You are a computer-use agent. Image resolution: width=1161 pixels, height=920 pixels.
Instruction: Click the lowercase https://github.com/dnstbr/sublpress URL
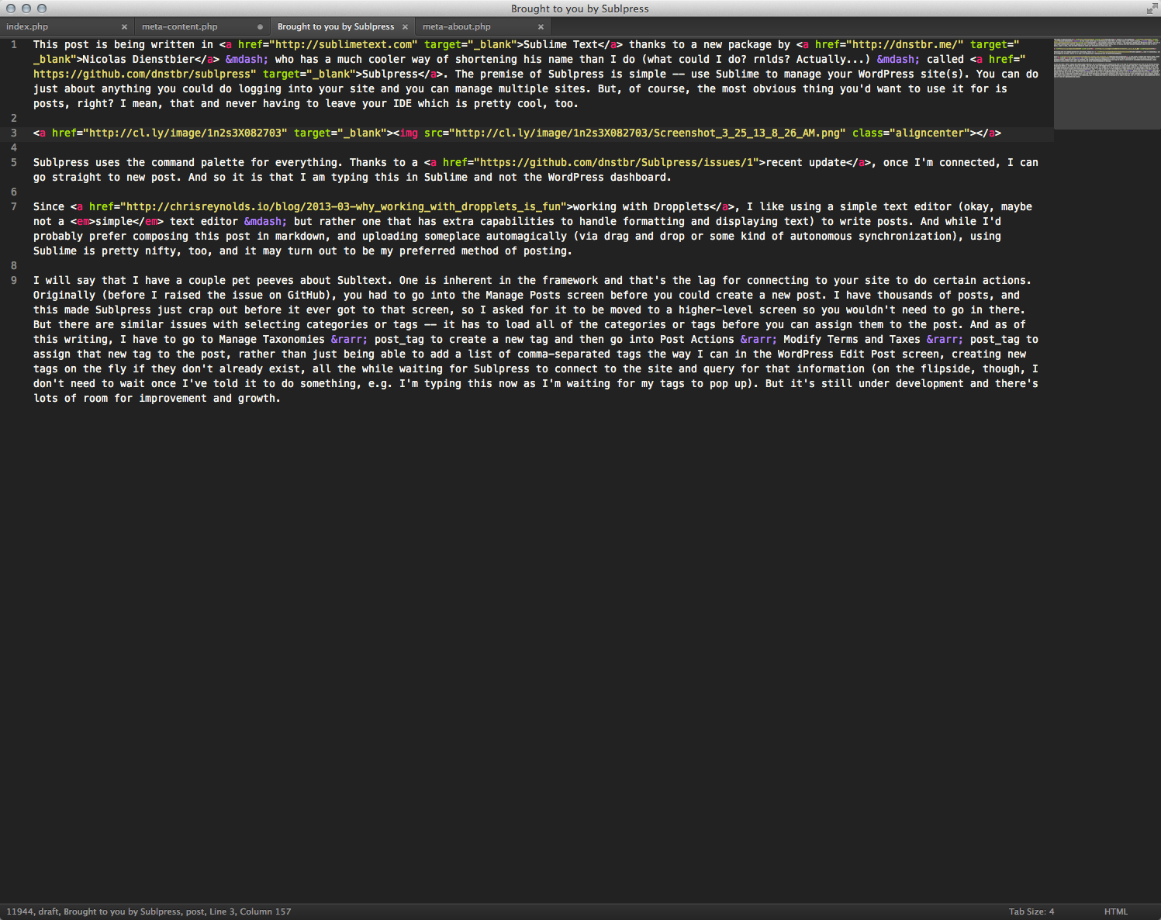142,74
